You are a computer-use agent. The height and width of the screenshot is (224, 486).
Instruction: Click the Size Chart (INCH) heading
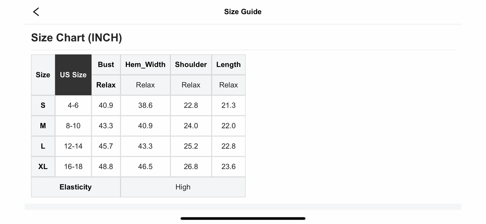(x=76, y=38)
